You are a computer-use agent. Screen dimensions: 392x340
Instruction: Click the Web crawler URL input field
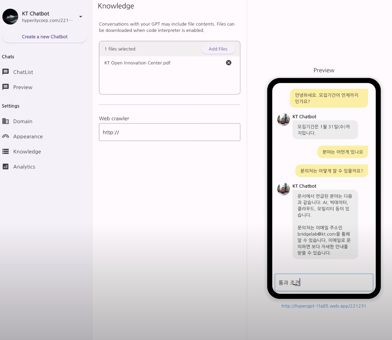point(169,132)
